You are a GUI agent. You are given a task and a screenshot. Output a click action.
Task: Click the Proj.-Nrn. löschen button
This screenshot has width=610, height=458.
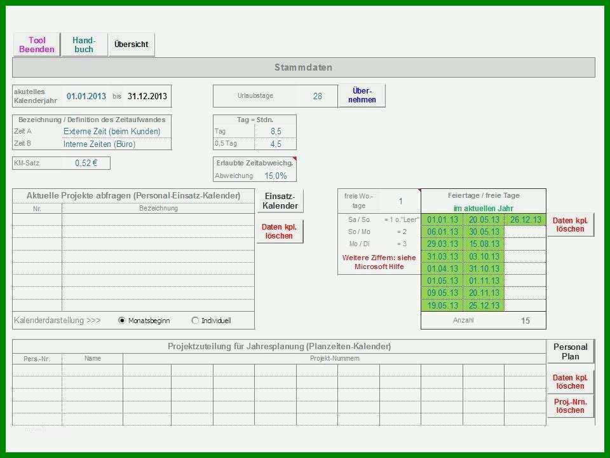pyautogui.click(x=571, y=406)
